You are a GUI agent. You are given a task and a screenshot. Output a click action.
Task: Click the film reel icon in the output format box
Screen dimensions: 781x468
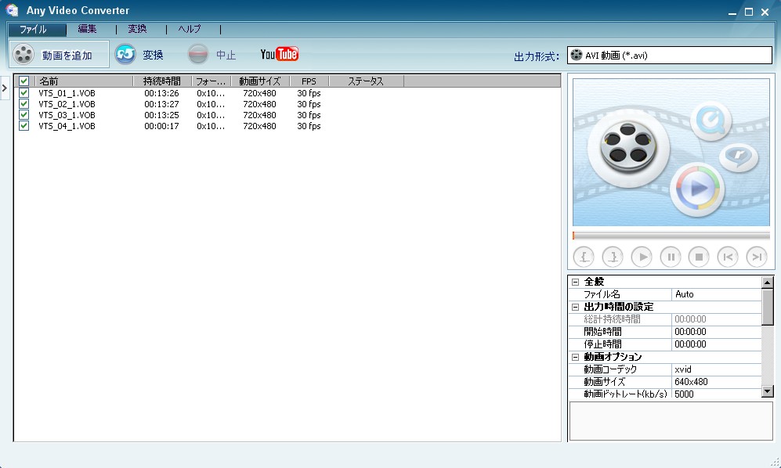(577, 55)
